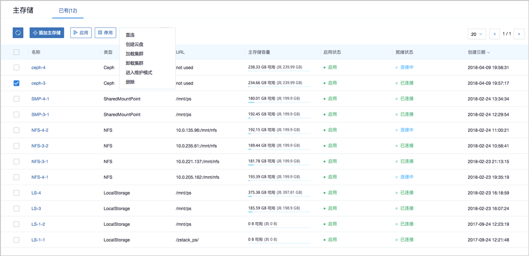Click the 启用 play button

coord(81,33)
